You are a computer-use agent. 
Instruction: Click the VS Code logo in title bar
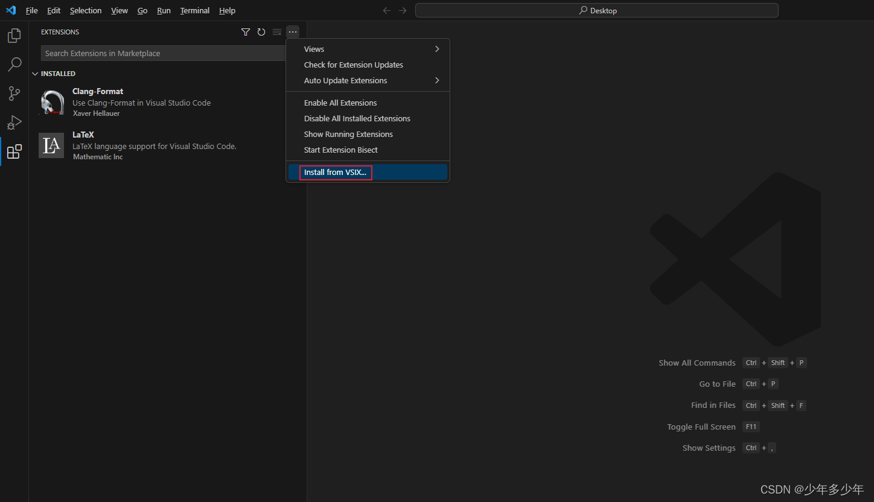tap(11, 10)
